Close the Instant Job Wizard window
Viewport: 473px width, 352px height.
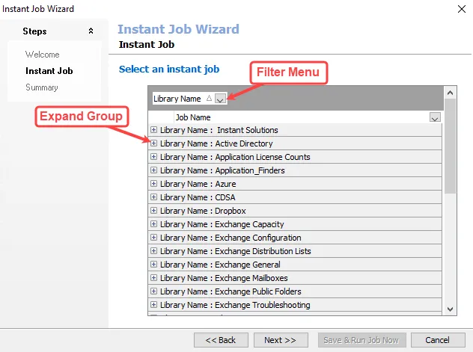(462, 9)
